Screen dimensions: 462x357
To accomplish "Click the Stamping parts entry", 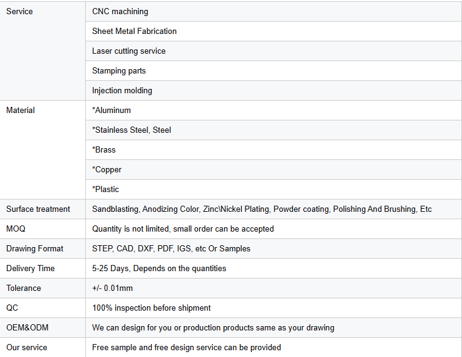I will (119, 71).
